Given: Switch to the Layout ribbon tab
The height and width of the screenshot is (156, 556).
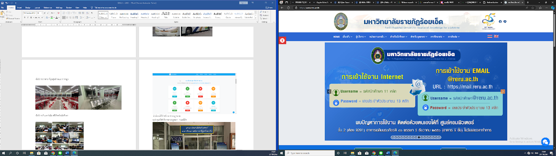Looking at the screenshot, I should (37, 8).
